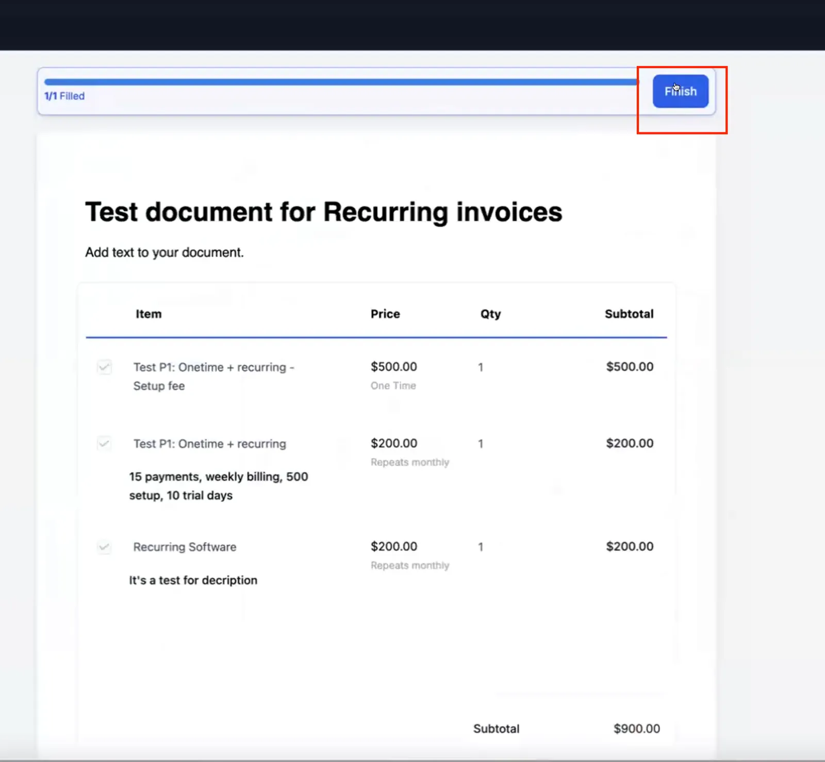825x762 pixels.
Task: Click the Subtotal column header
Action: tap(629, 314)
